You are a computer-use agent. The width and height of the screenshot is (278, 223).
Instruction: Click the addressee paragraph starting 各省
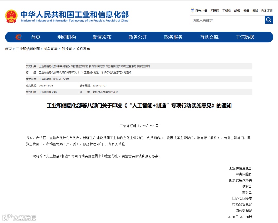coord(138,141)
